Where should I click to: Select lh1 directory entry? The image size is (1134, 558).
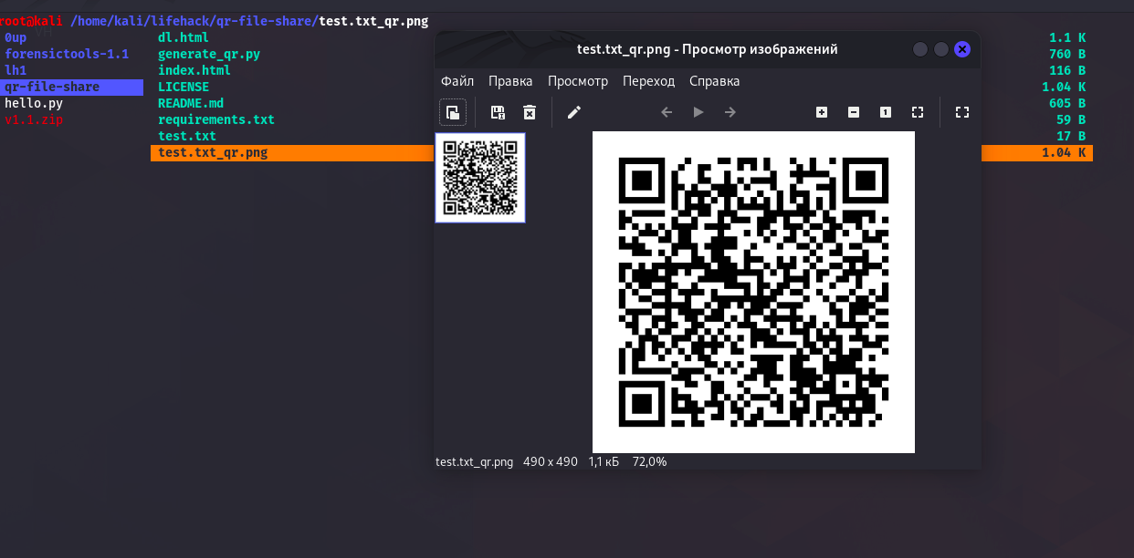(x=15, y=70)
